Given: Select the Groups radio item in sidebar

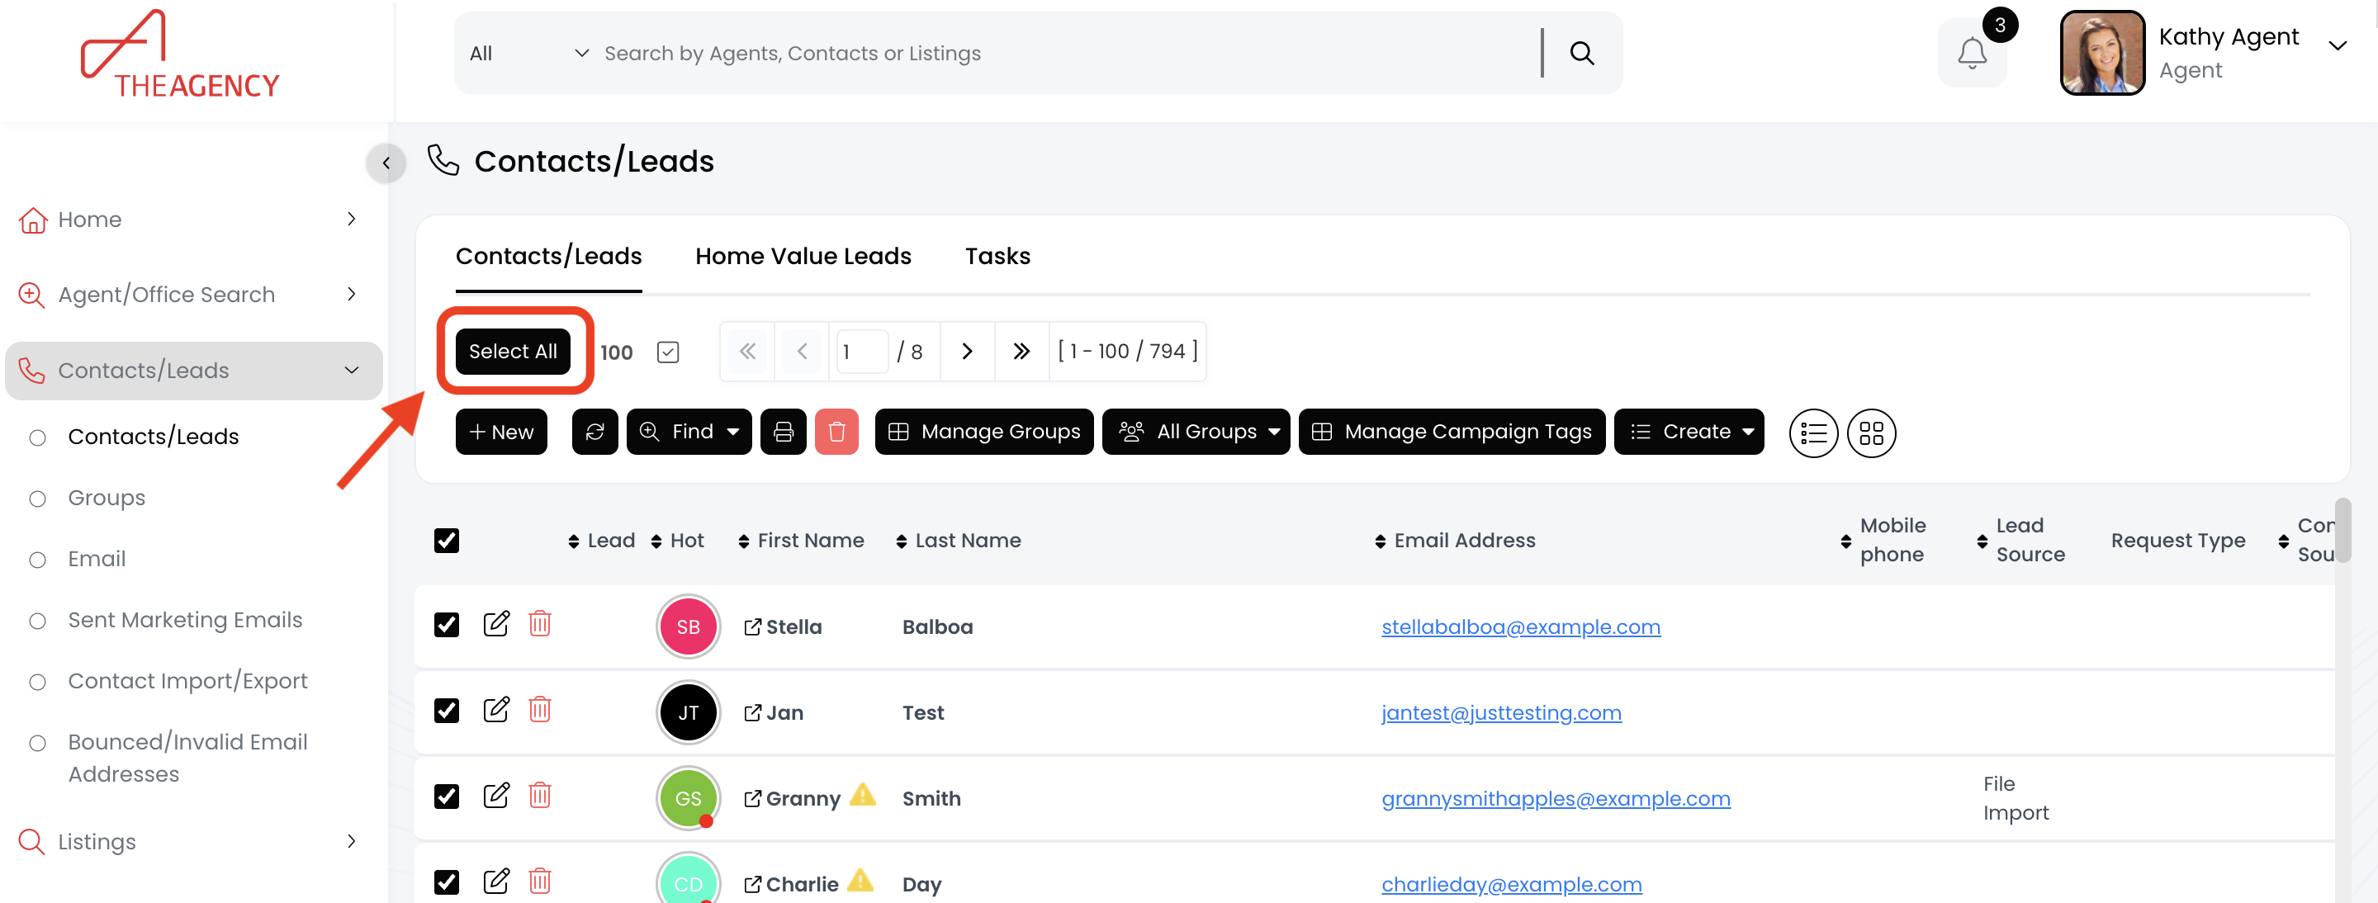Looking at the screenshot, I should [x=38, y=498].
